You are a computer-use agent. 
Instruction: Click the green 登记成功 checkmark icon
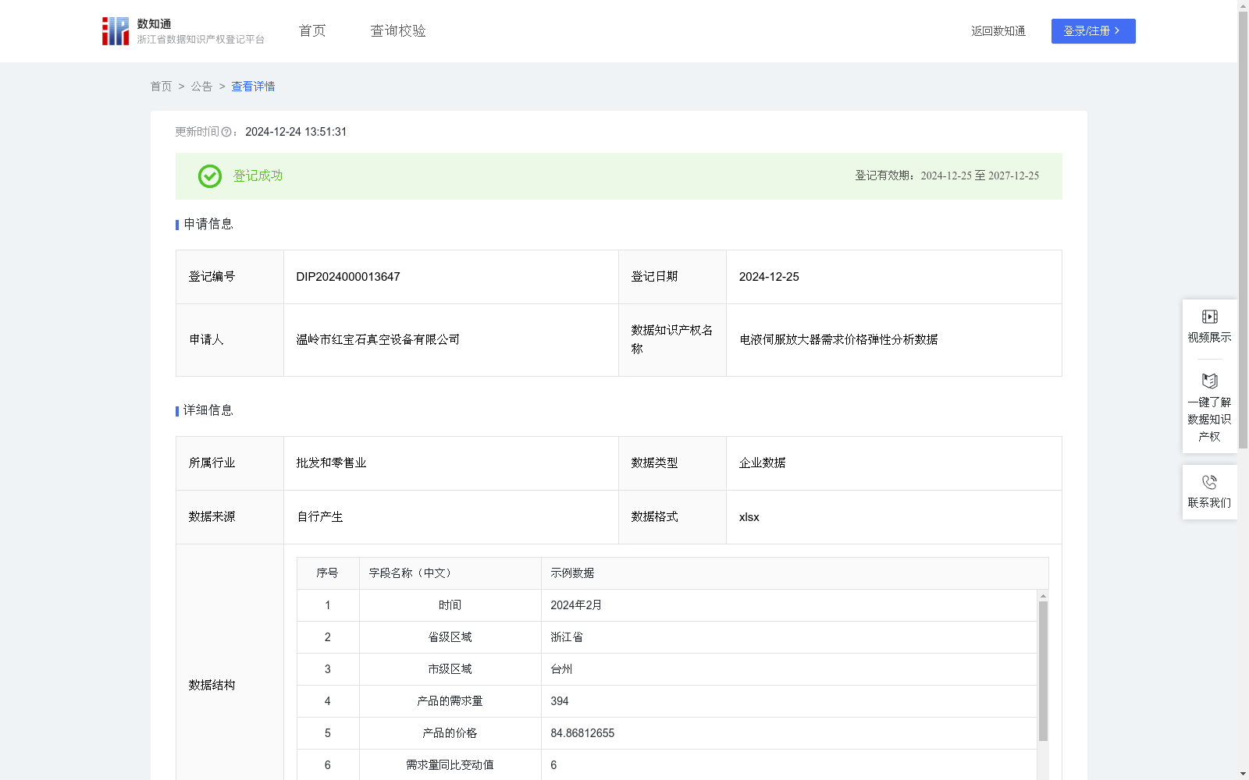(x=208, y=176)
